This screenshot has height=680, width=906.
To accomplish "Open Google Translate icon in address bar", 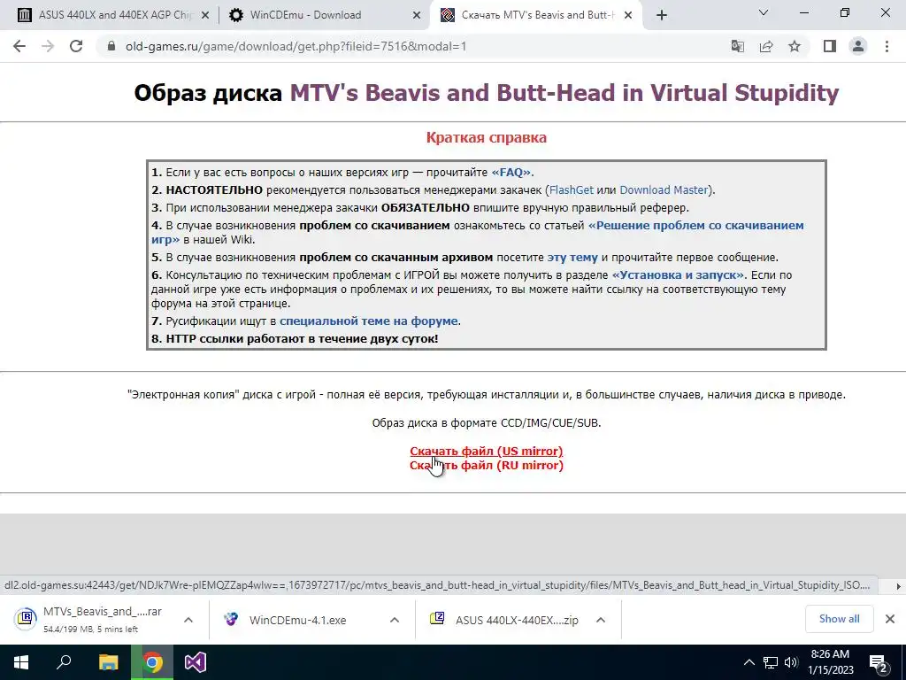I will 737,46.
